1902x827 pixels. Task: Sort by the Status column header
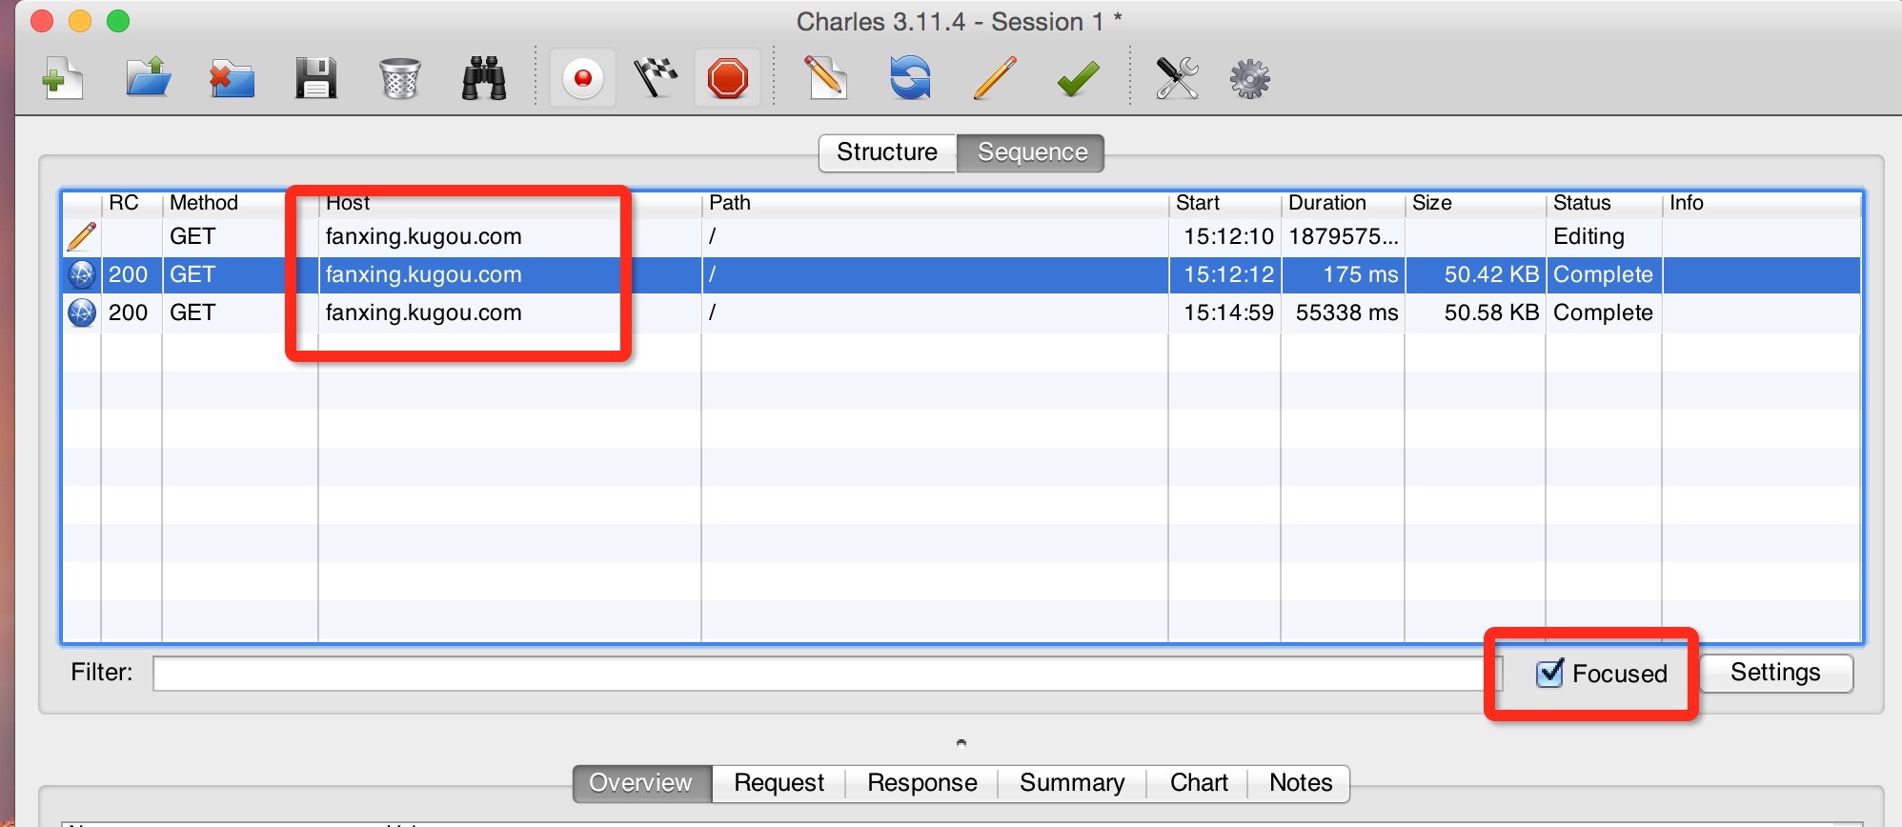(x=1582, y=203)
